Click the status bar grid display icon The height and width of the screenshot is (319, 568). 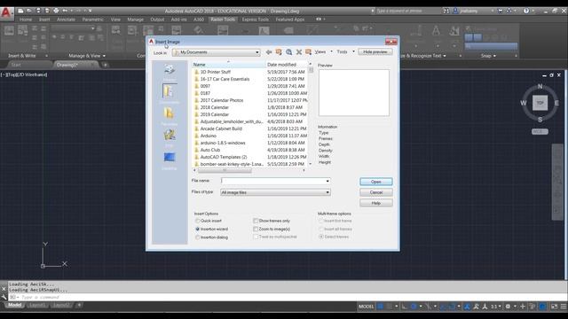pos(381,307)
